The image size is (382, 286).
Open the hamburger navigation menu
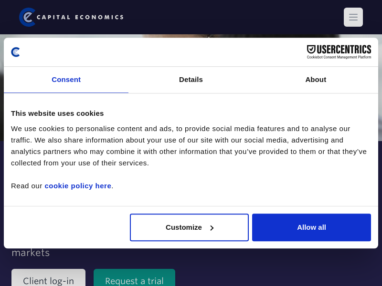[353, 17]
